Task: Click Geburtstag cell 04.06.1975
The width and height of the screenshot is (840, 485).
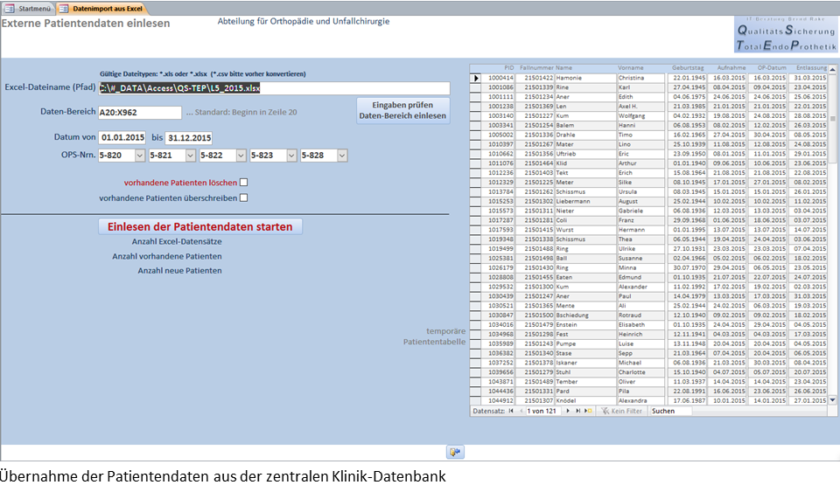Action: [687, 97]
